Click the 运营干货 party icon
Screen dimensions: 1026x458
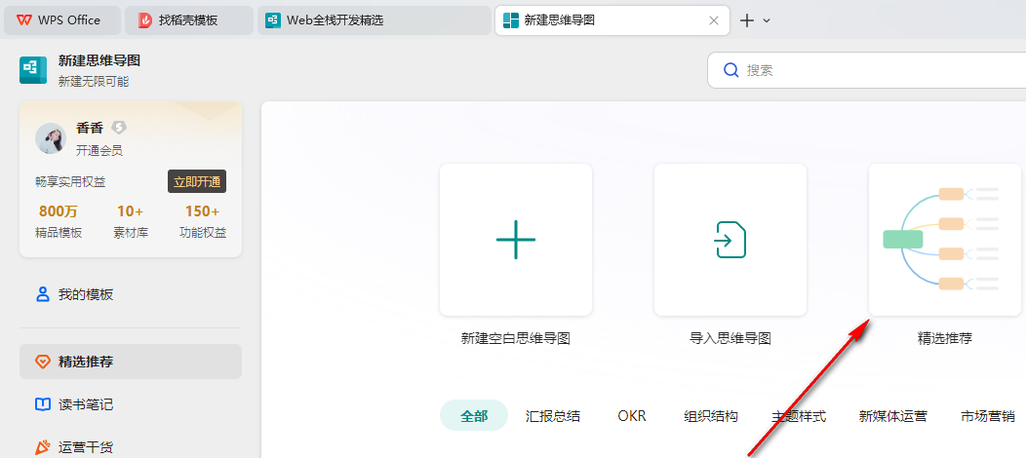coord(43,447)
